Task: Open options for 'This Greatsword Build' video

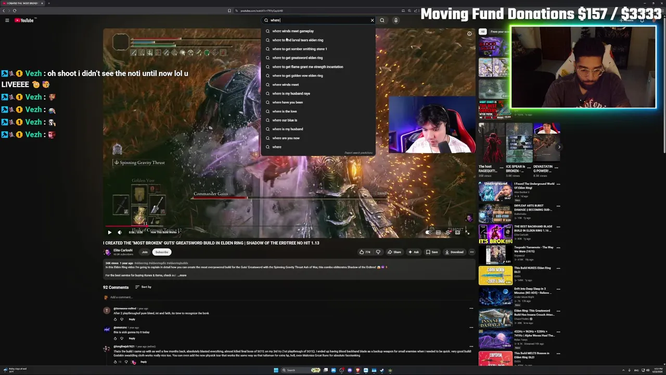Action: pos(558,310)
